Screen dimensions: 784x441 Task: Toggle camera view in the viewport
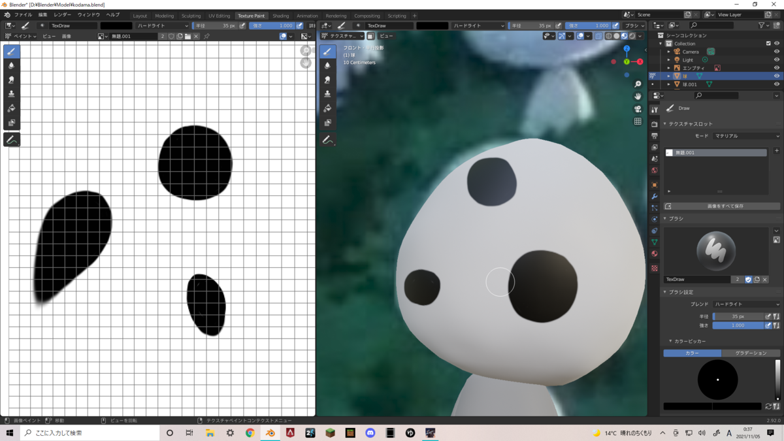tap(638, 109)
